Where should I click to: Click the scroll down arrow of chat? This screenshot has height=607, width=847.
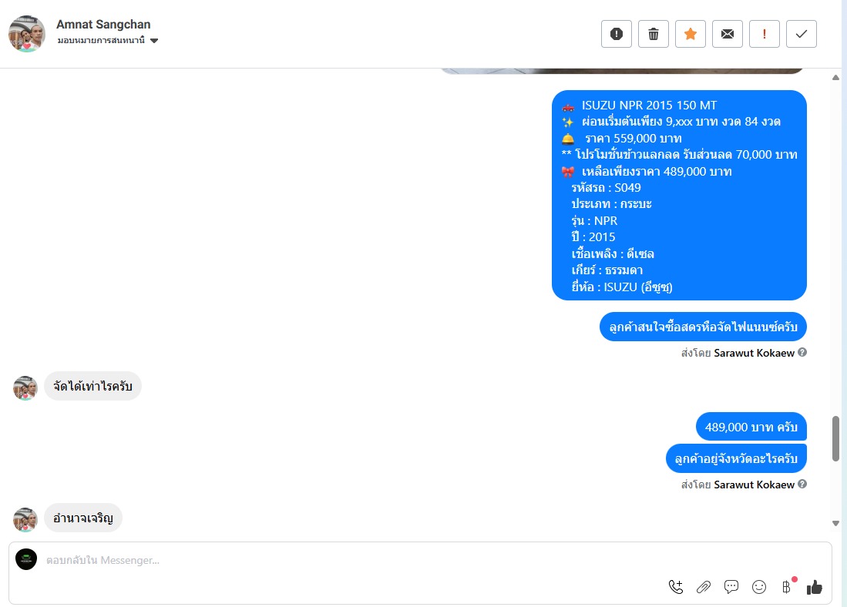point(835,523)
